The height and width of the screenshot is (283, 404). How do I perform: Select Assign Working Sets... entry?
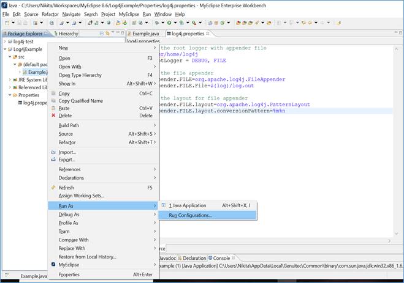click(104, 196)
